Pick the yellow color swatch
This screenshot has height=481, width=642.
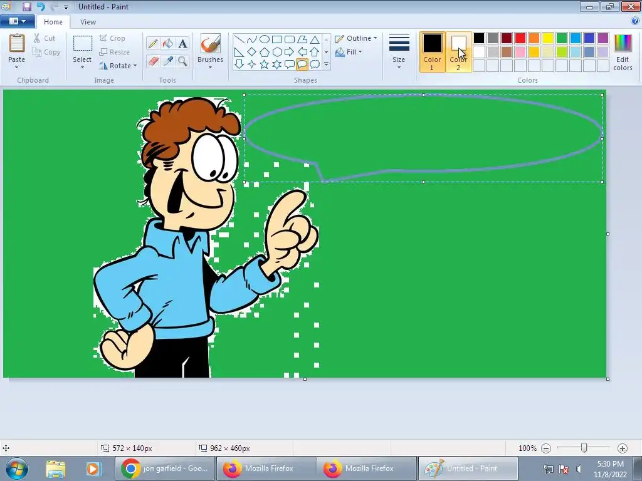coord(548,38)
